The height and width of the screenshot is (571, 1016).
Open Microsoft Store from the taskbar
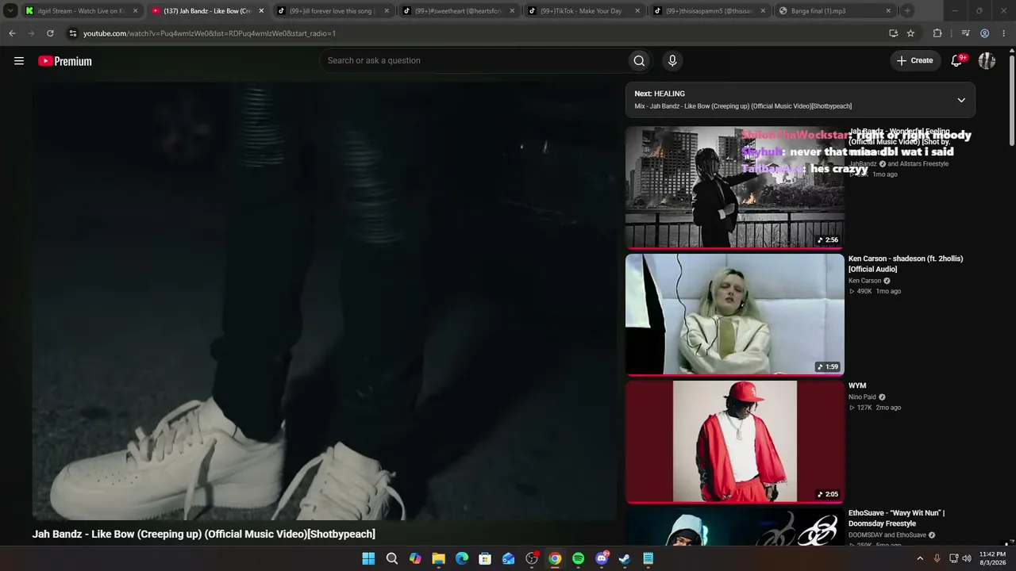coord(485,558)
